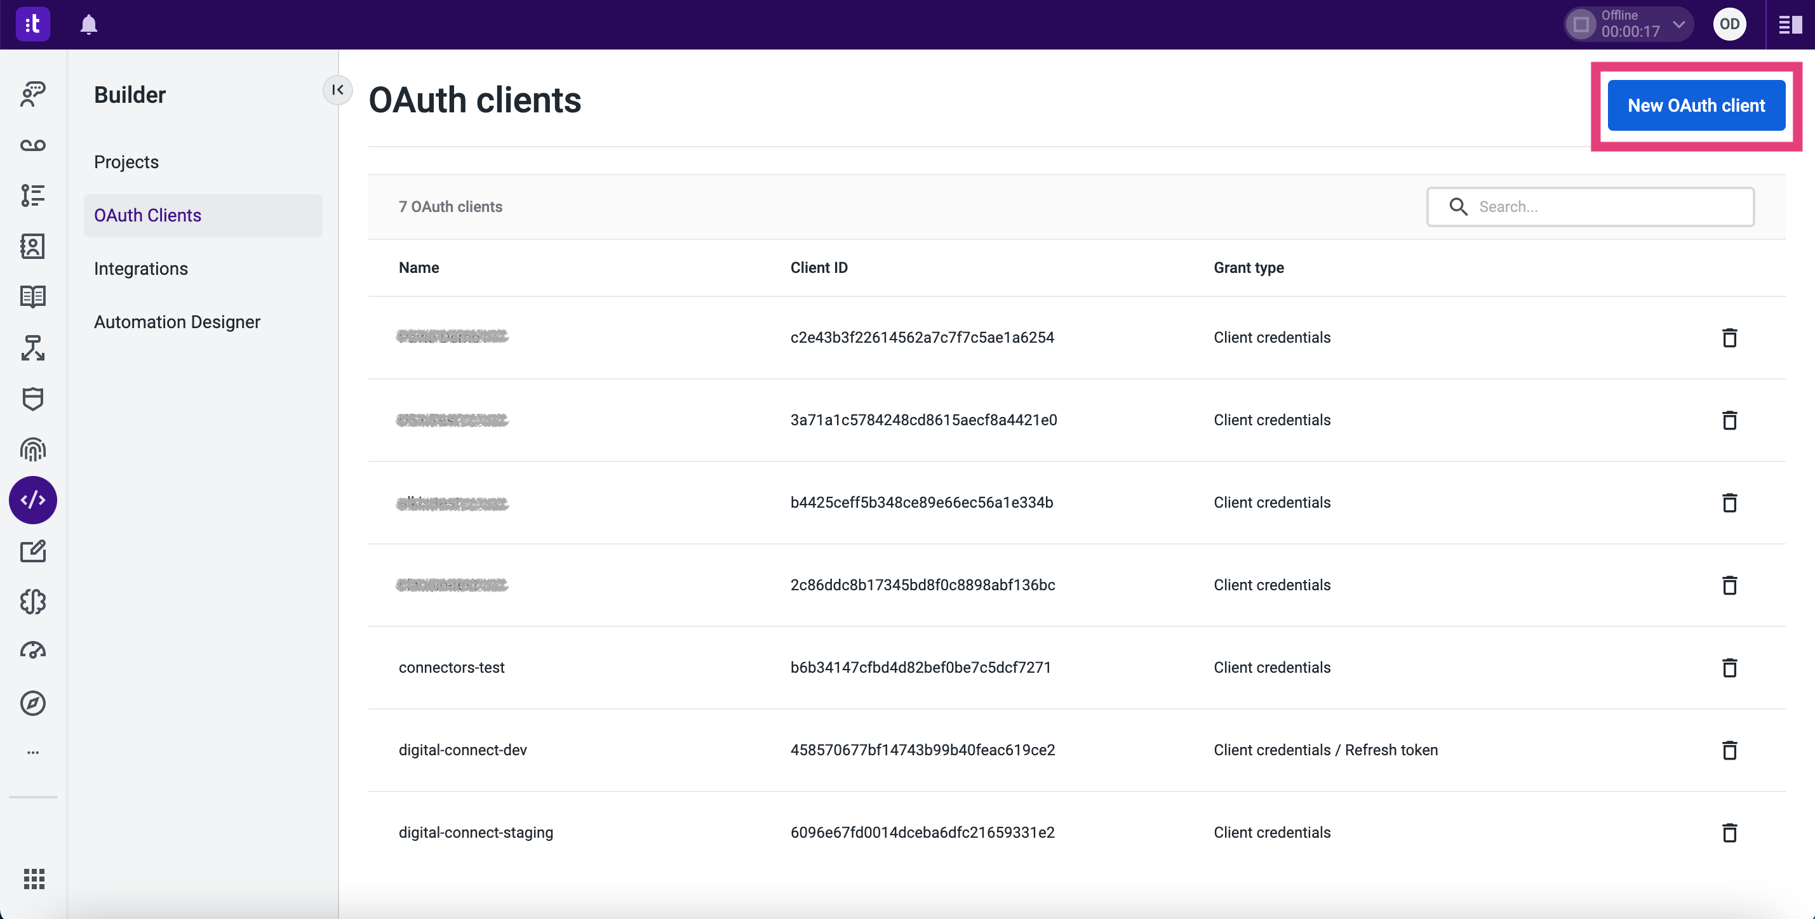Switch to the Projects section
This screenshot has height=919, width=1815.
point(126,161)
